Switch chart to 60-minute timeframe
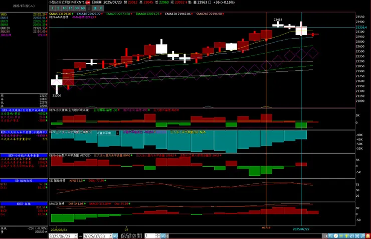 pos(83,8)
